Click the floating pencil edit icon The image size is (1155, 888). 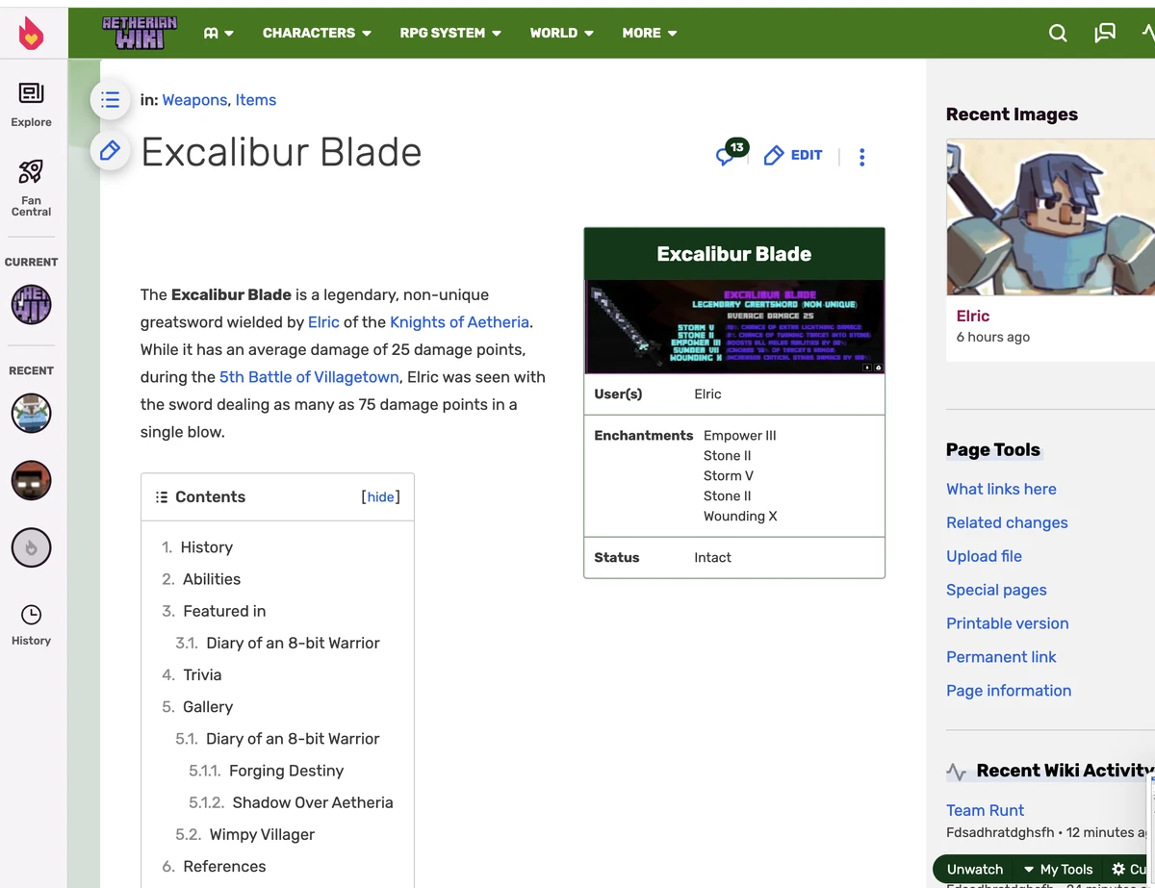tap(110, 151)
